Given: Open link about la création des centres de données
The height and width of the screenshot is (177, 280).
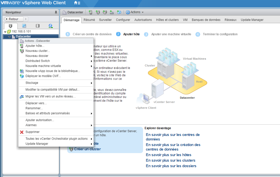Looking at the screenshot, I should coord(173,147).
